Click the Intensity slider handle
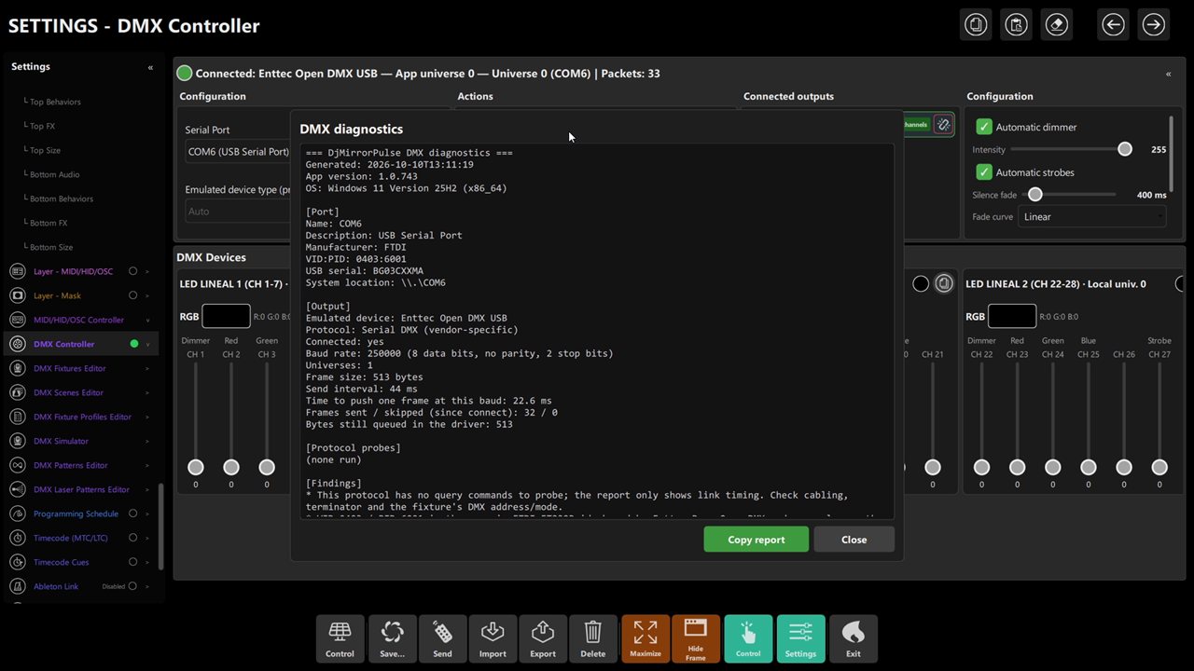Viewport: 1194px width, 671px height. [x=1125, y=149]
